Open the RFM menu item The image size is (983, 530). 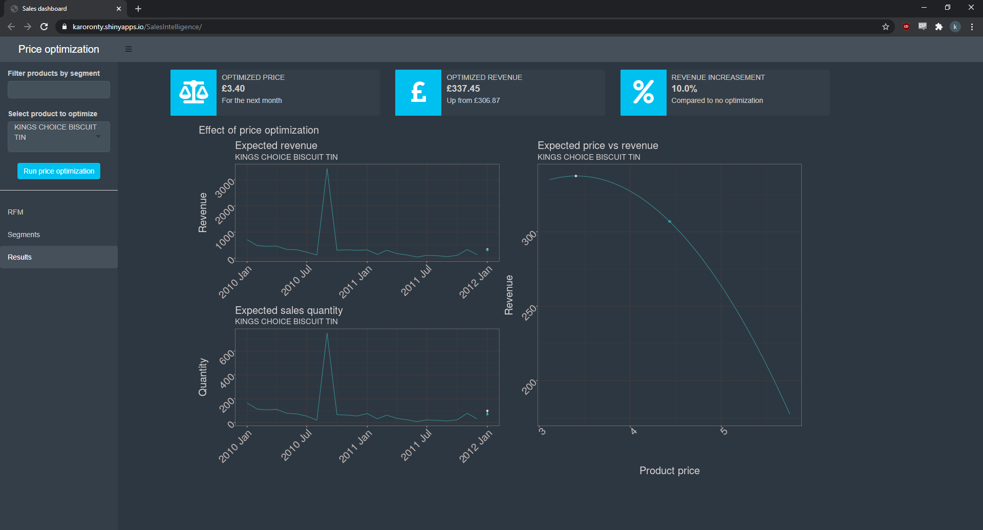click(59, 212)
